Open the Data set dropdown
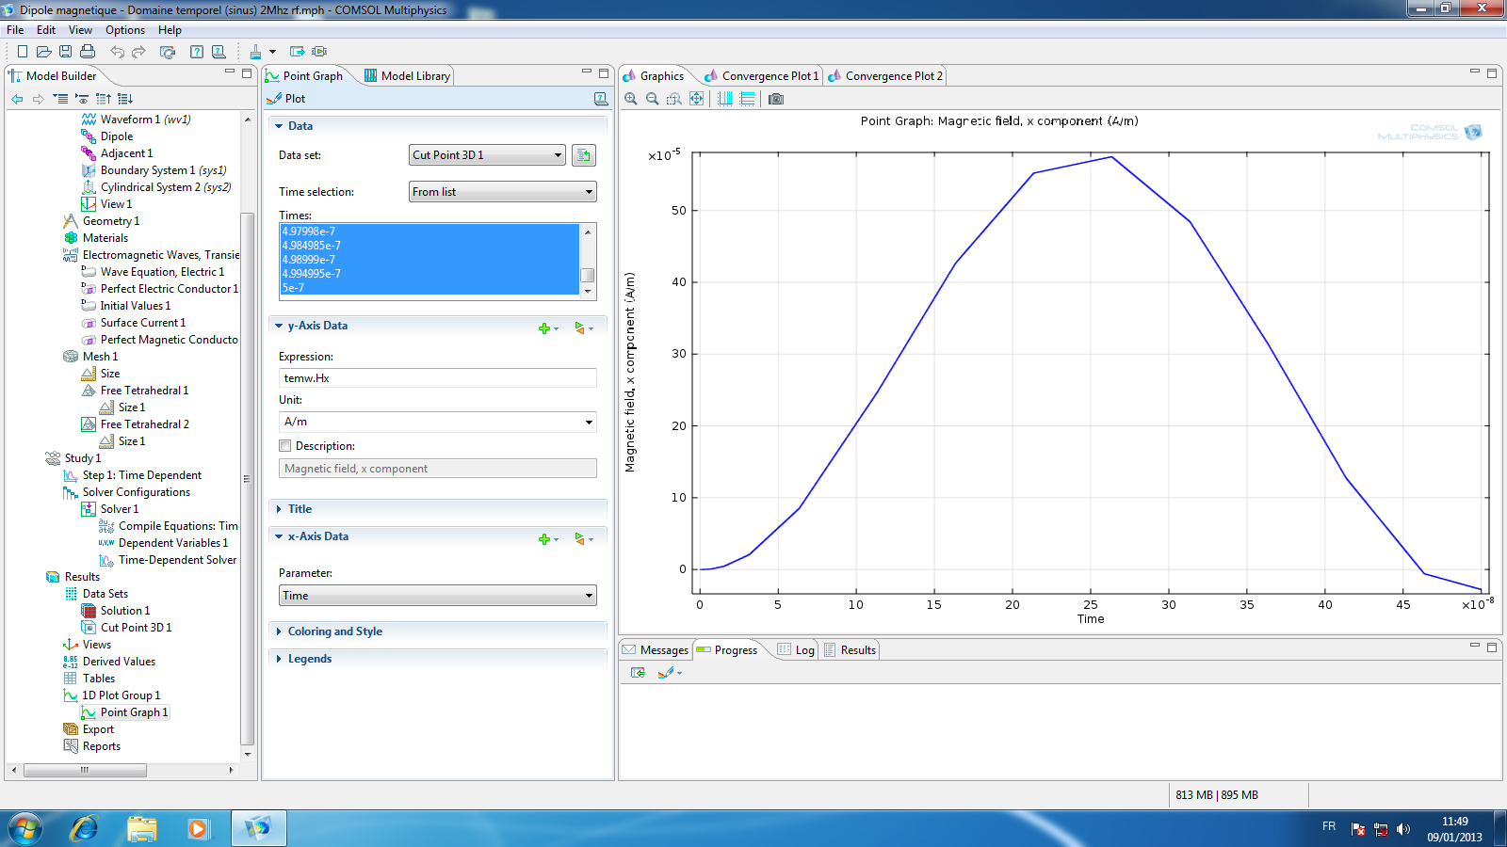The image size is (1507, 847). tap(487, 155)
